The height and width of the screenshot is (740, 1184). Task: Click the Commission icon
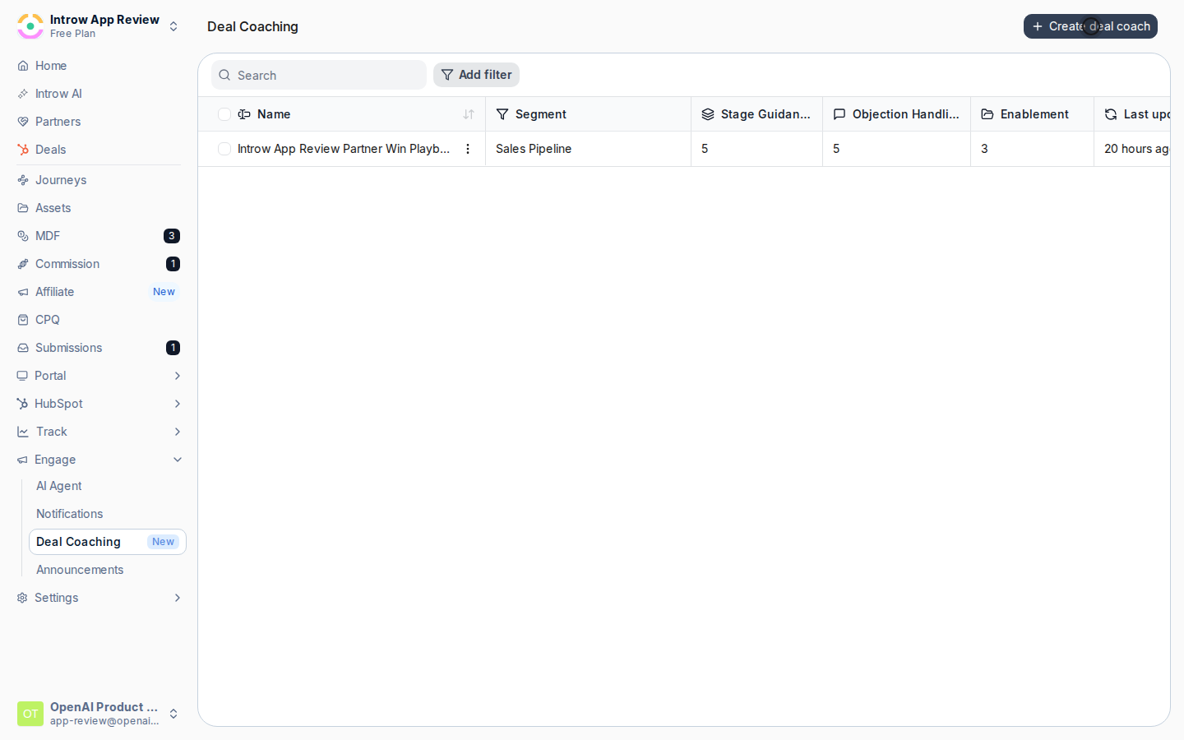tap(23, 264)
